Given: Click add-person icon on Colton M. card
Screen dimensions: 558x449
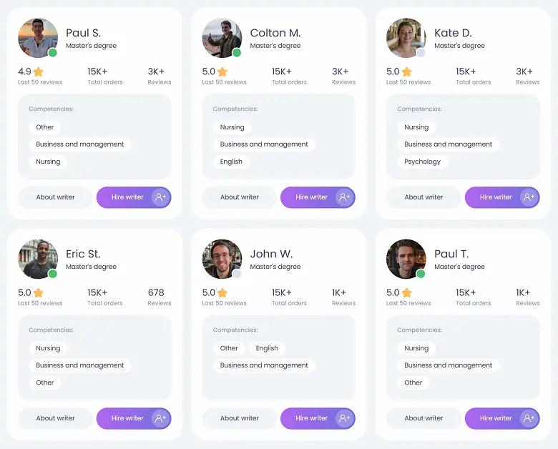Looking at the screenshot, I should (345, 197).
